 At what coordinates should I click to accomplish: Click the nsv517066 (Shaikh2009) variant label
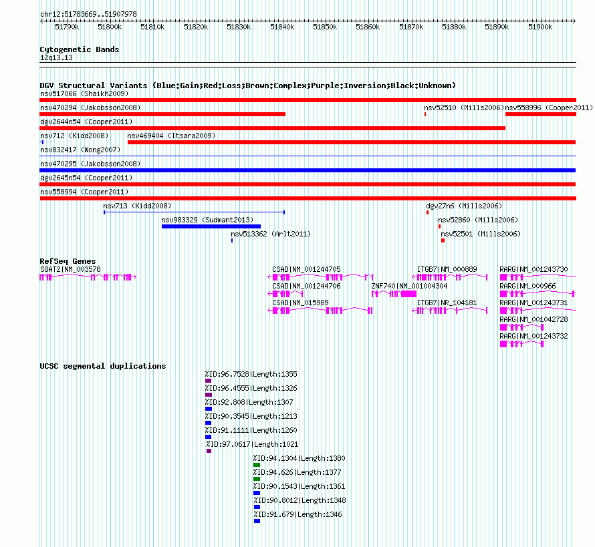coord(84,94)
